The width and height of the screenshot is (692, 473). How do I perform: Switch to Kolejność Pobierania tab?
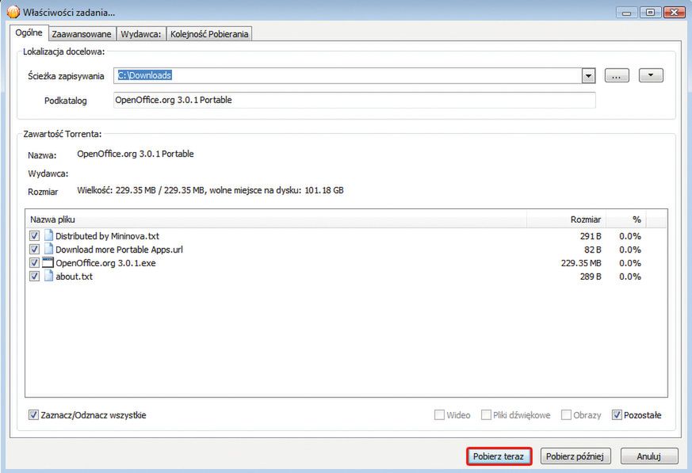pyautogui.click(x=209, y=34)
